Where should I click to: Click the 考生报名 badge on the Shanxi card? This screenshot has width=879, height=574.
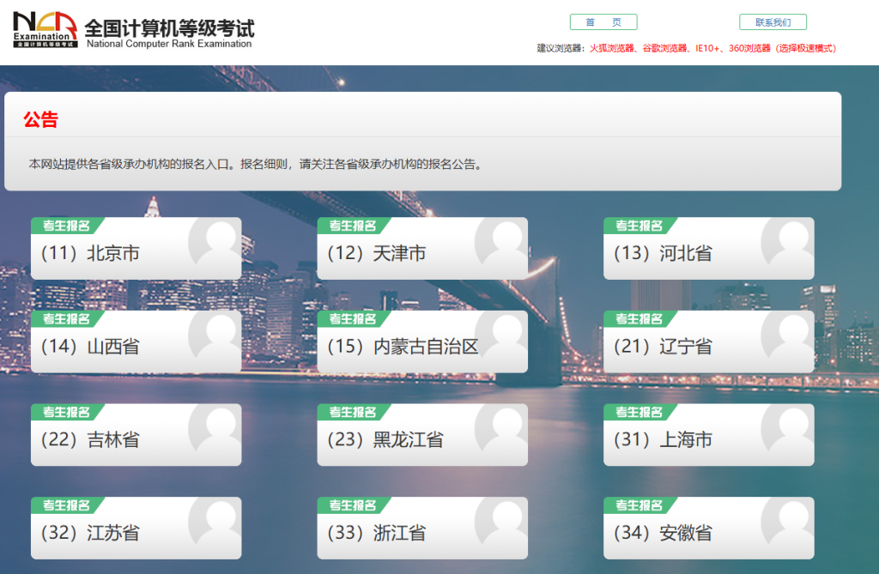[68, 318]
